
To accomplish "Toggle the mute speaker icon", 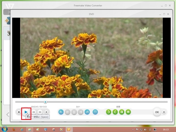I will [46, 112].
